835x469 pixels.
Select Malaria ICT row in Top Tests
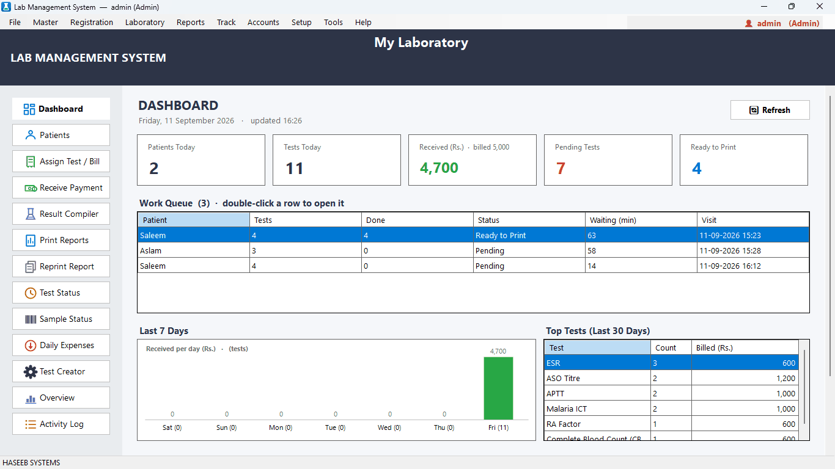coord(671,409)
